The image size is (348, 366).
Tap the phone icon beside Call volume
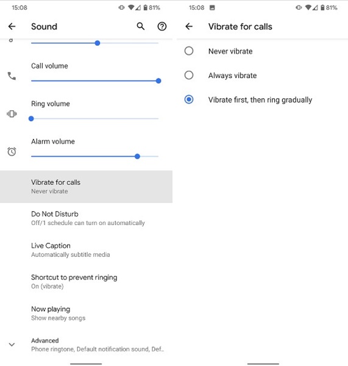(x=12, y=76)
